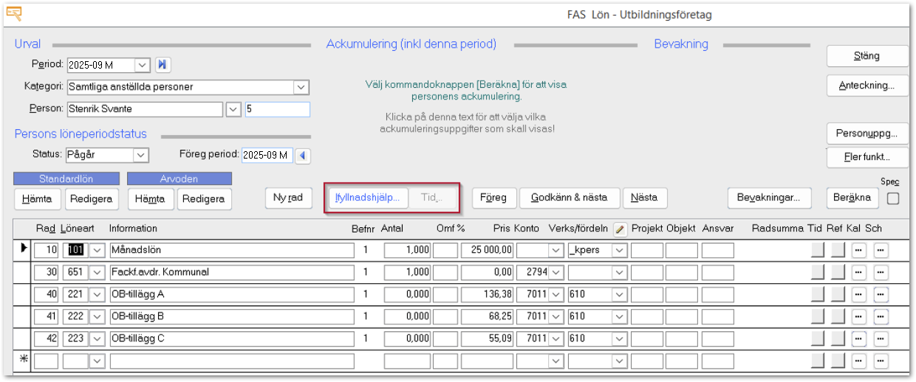
Task: Open Personuppg button
Action: click(x=867, y=134)
